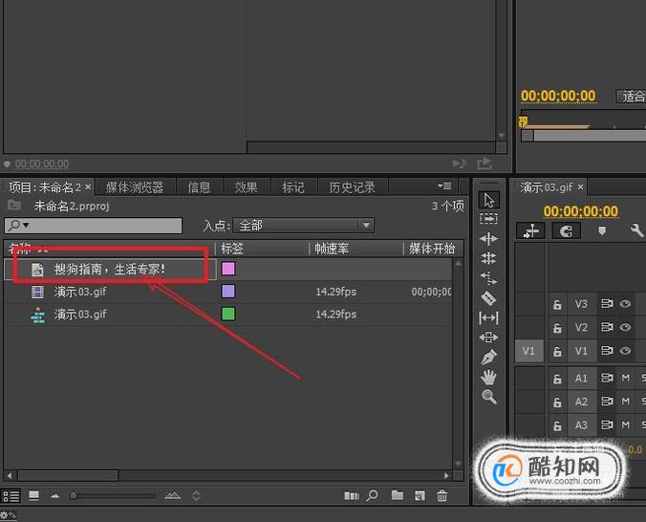The image size is (646, 522).
Task: Click nest sequences toggle in timeline
Action: [530, 231]
